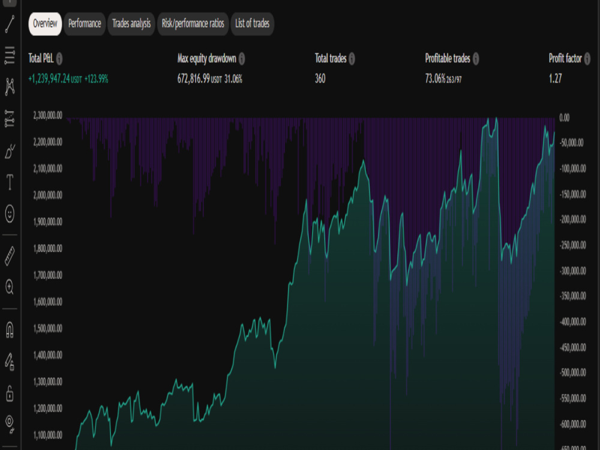Open the Risk/performance ratios tab
The height and width of the screenshot is (450, 600).
192,25
